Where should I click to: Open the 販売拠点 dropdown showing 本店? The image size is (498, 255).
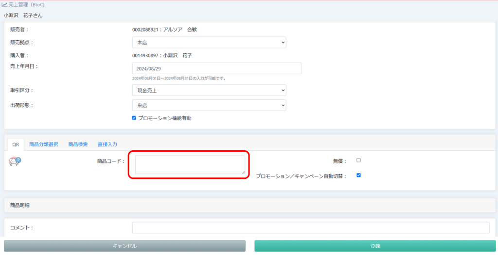(x=209, y=43)
